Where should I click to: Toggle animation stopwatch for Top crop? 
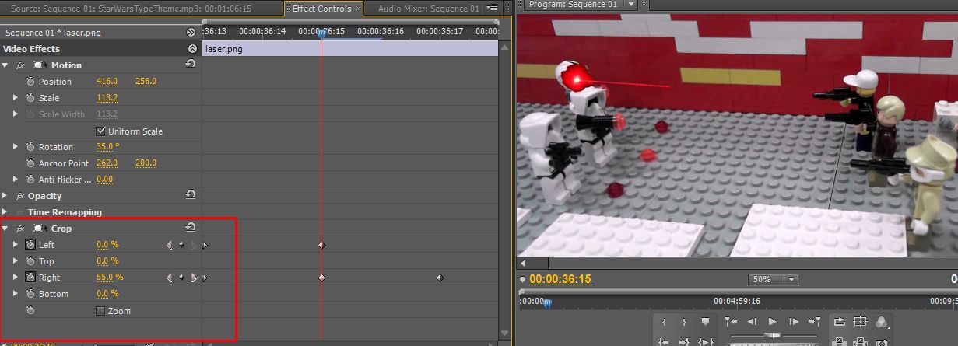[30, 261]
